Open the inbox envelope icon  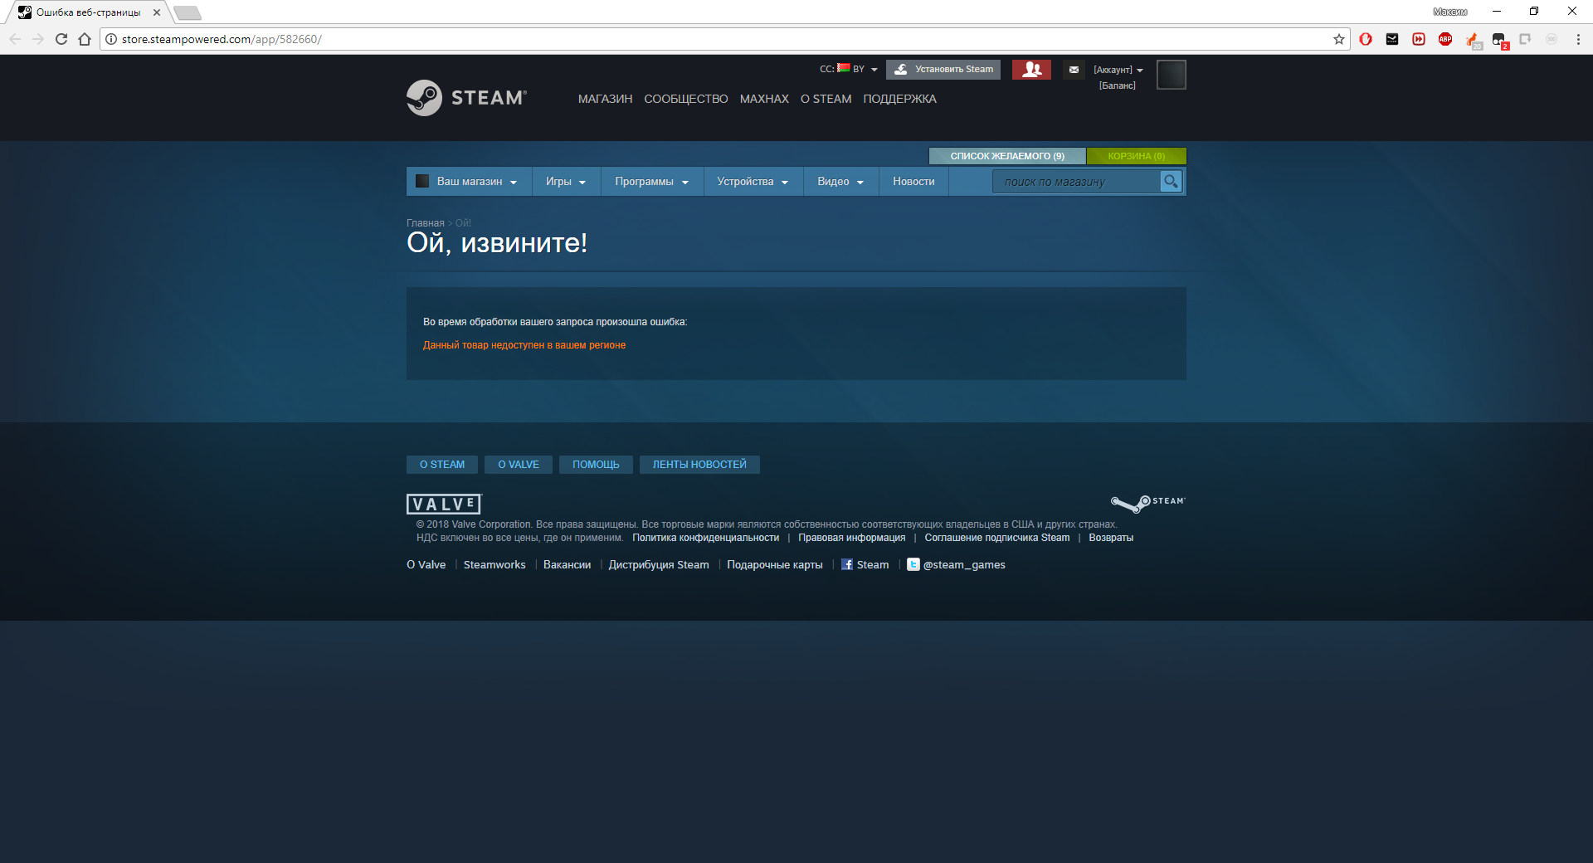coord(1074,70)
